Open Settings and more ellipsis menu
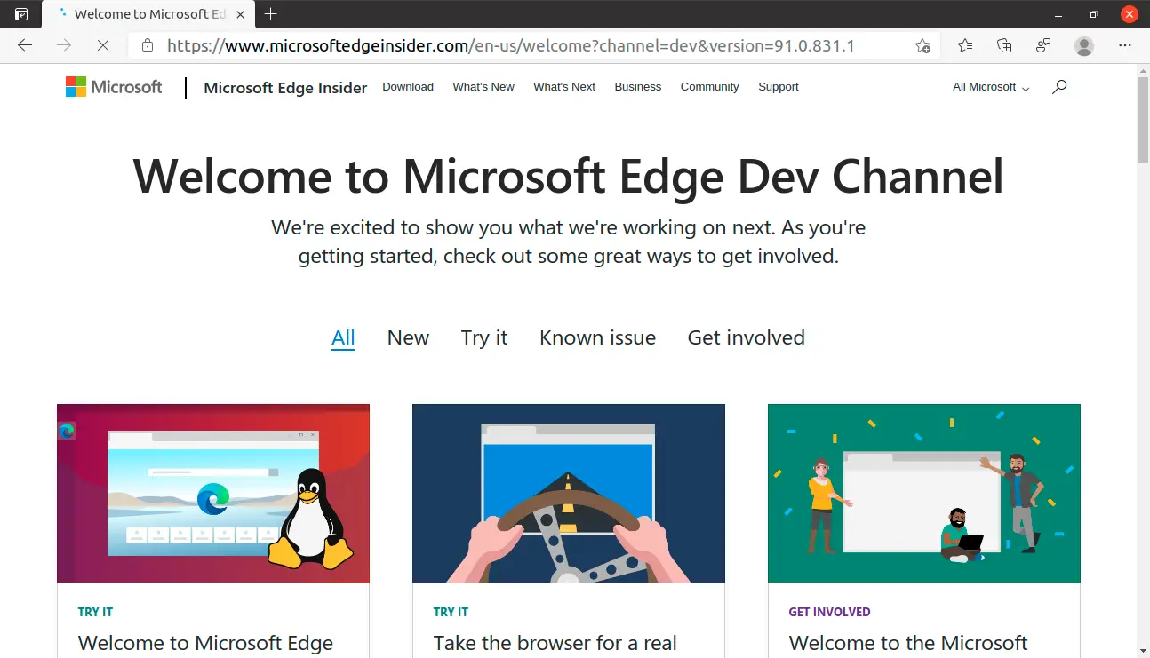 pos(1125,45)
